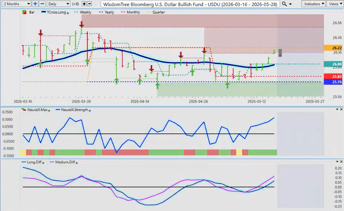The width and height of the screenshot is (344, 211).
Task: Close the NeuralX indicator panel
Action: [x=341, y=109]
